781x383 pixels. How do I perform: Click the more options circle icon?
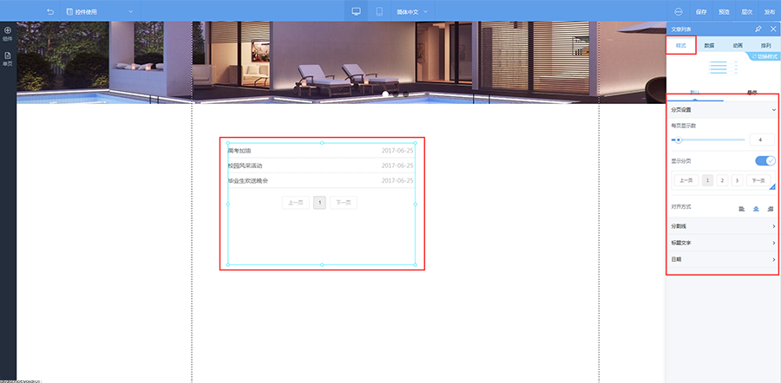679,11
